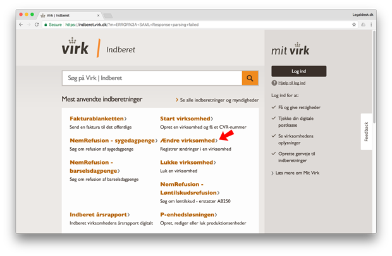Click 'Log ind for at:' text
Image resolution: width=392 pixels, height=256 pixels.
[285, 95]
